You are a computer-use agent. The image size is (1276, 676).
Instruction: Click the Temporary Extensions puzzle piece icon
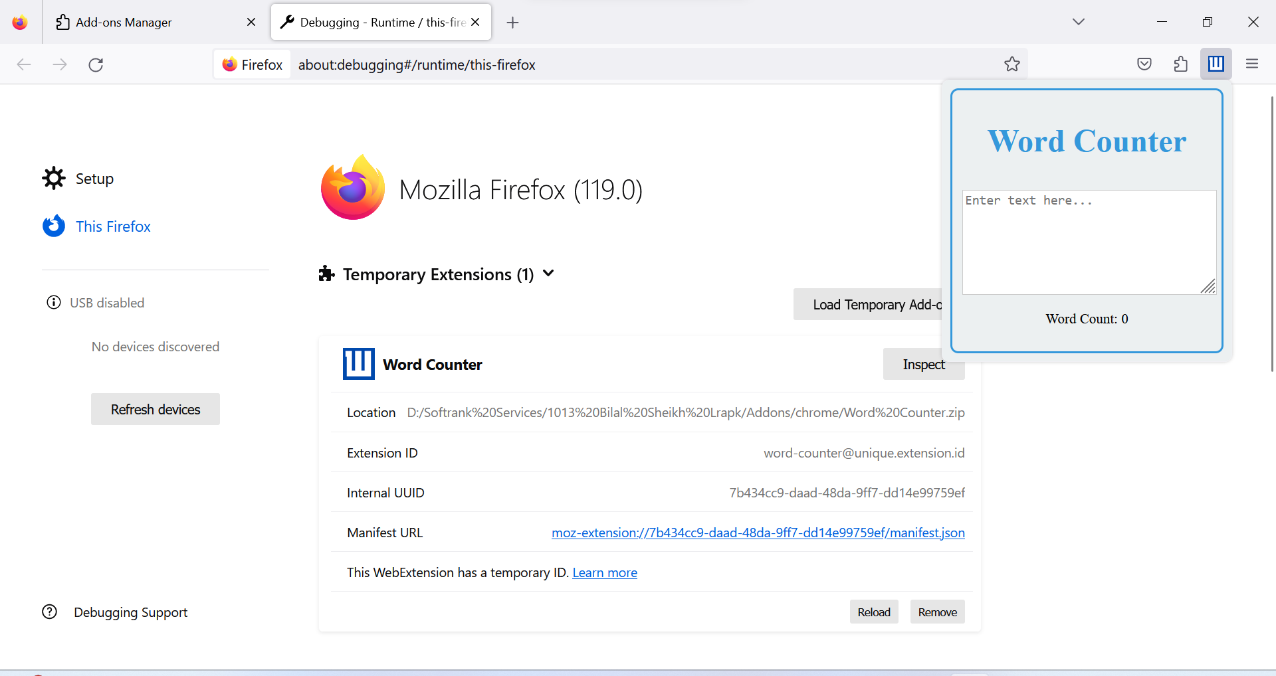tap(326, 274)
